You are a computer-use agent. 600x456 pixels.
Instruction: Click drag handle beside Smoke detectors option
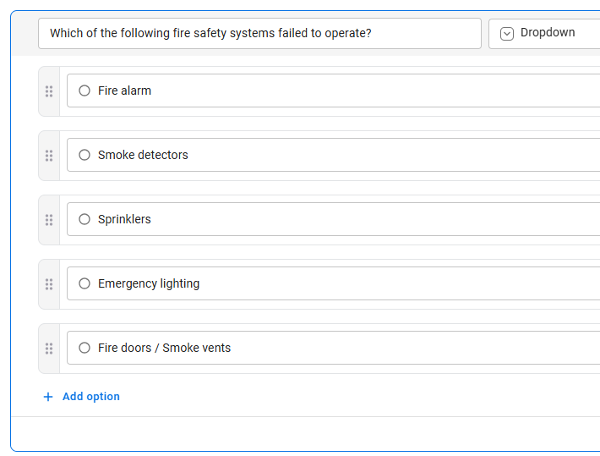(49, 155)
